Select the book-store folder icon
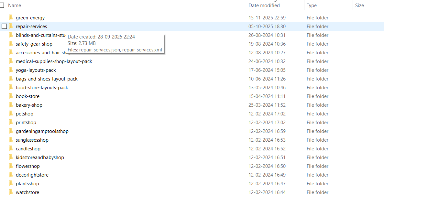Viewport: 428px width, 206px height. pos(11,96)
